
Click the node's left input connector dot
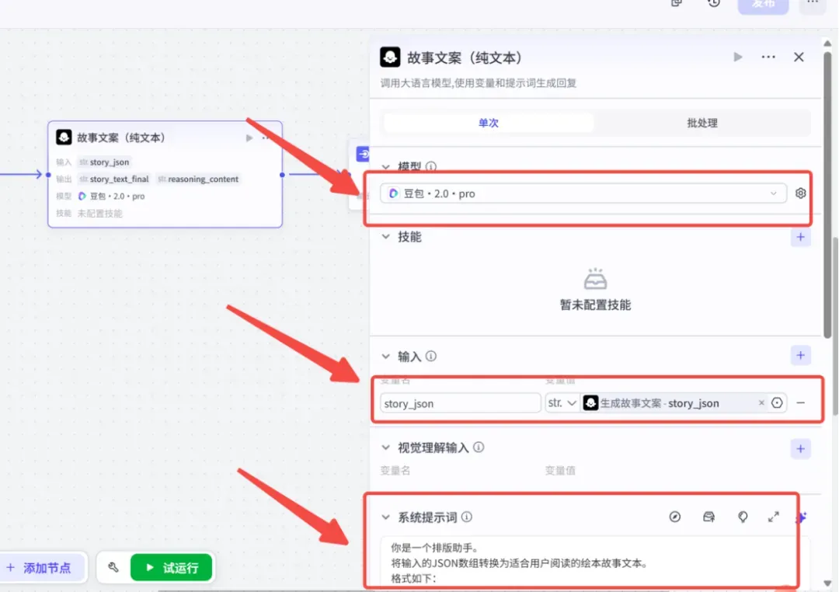tap(48, 175)
